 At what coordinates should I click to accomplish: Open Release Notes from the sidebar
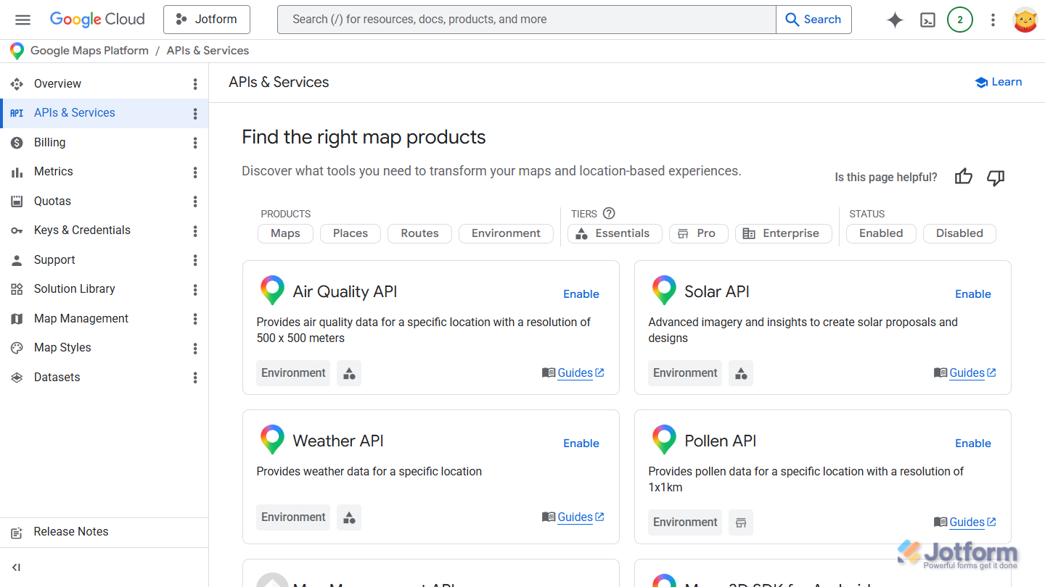tap(71, 531)
